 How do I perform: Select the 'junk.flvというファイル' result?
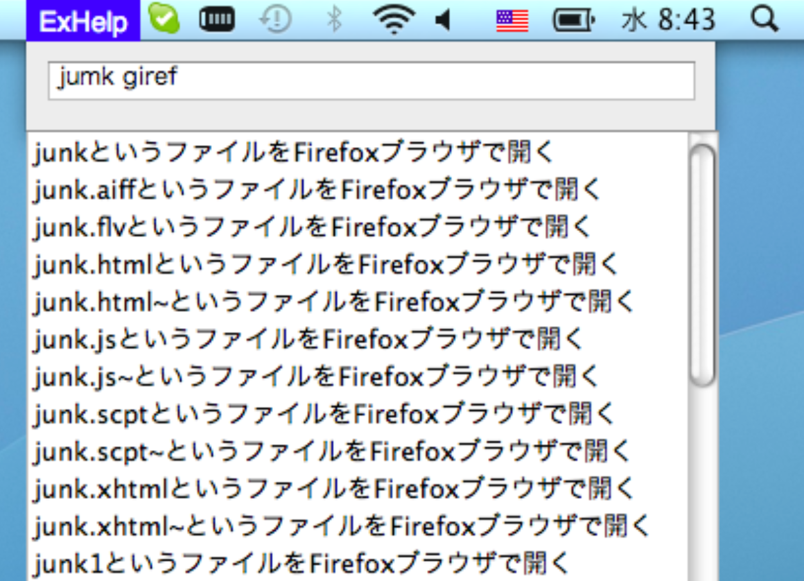point(358,227)
